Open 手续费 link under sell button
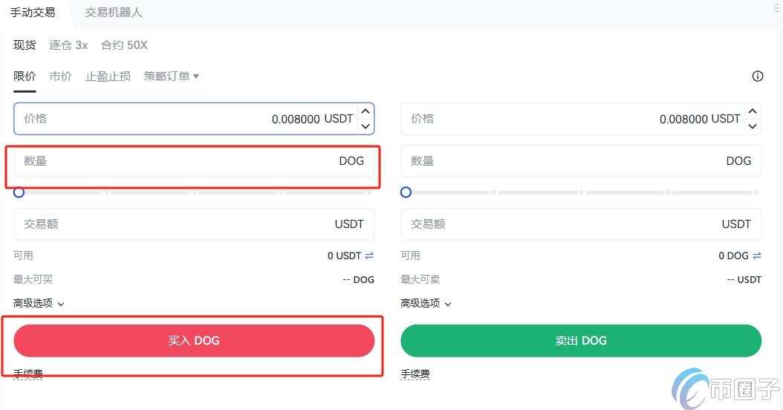Viewport: 783px width, 410px height. [415, 374]
